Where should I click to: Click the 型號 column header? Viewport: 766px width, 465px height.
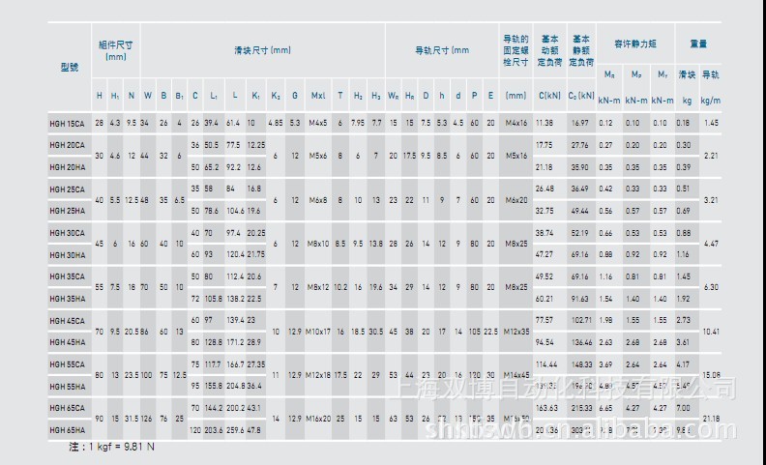coord(70,67)
